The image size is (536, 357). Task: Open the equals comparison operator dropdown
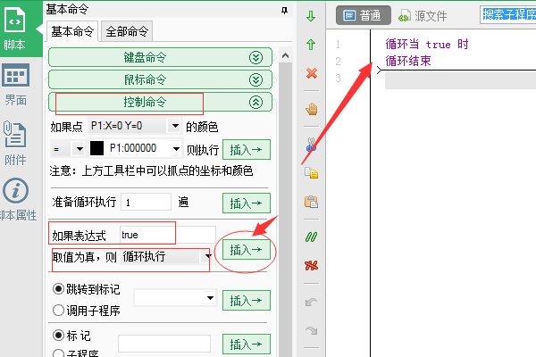tap(80, 149)
